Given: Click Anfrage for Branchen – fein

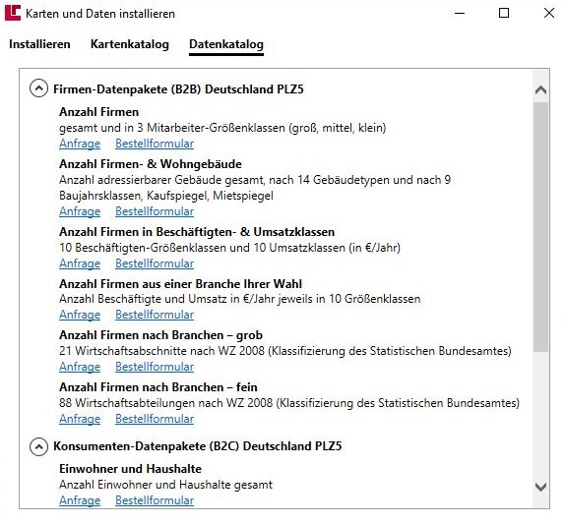Looking at the screenshot, I should point(80,419).
